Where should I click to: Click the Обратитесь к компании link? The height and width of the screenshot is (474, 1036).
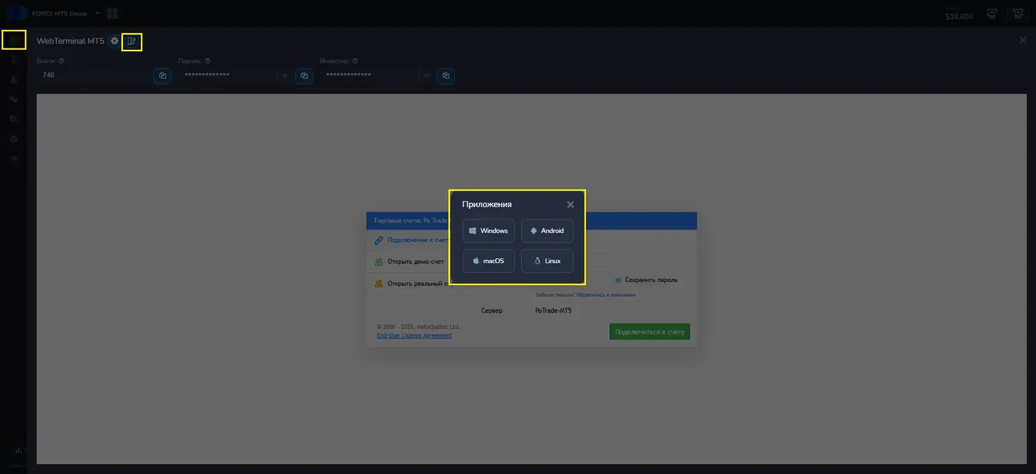[605, 295]
